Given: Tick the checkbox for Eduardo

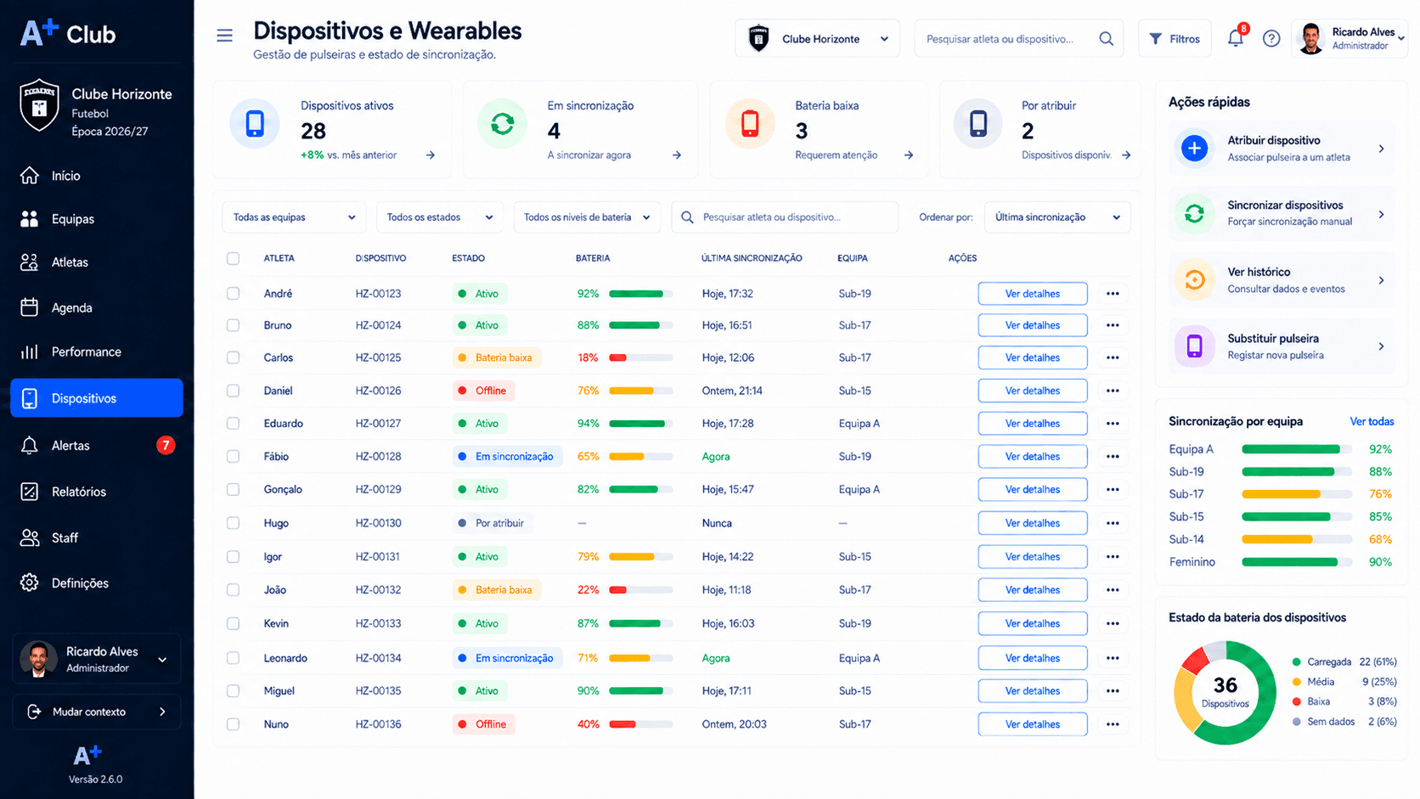Looking at the screenshot, I should pos(233,424).
